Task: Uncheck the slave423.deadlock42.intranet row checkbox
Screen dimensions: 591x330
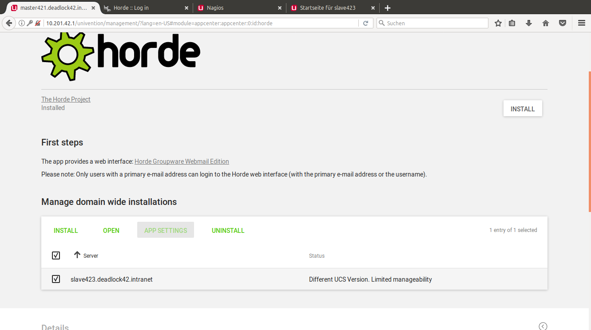Action: pyautogui.click(x=56, y=279)
